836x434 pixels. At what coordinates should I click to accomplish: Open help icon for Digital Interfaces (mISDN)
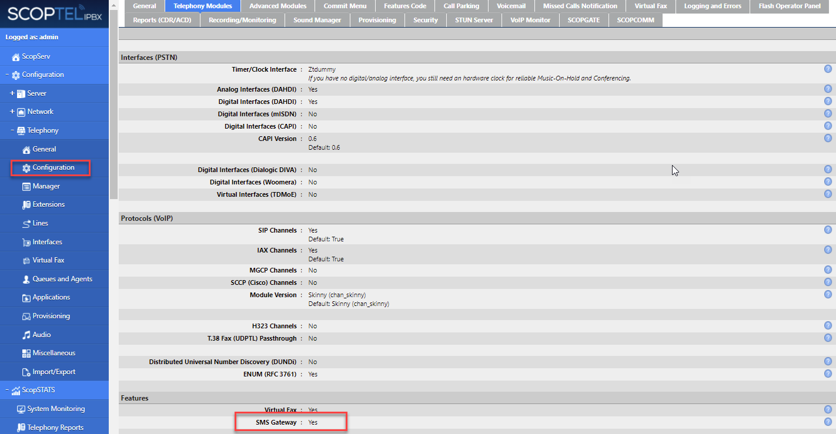(828, 113)
